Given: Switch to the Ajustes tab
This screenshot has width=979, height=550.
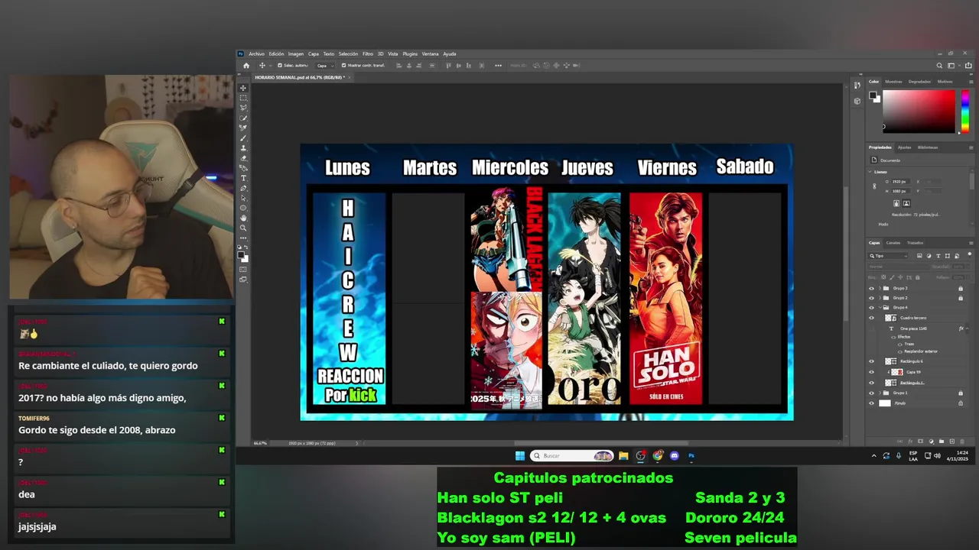Looking at the screenshot, I should (904, 147).
